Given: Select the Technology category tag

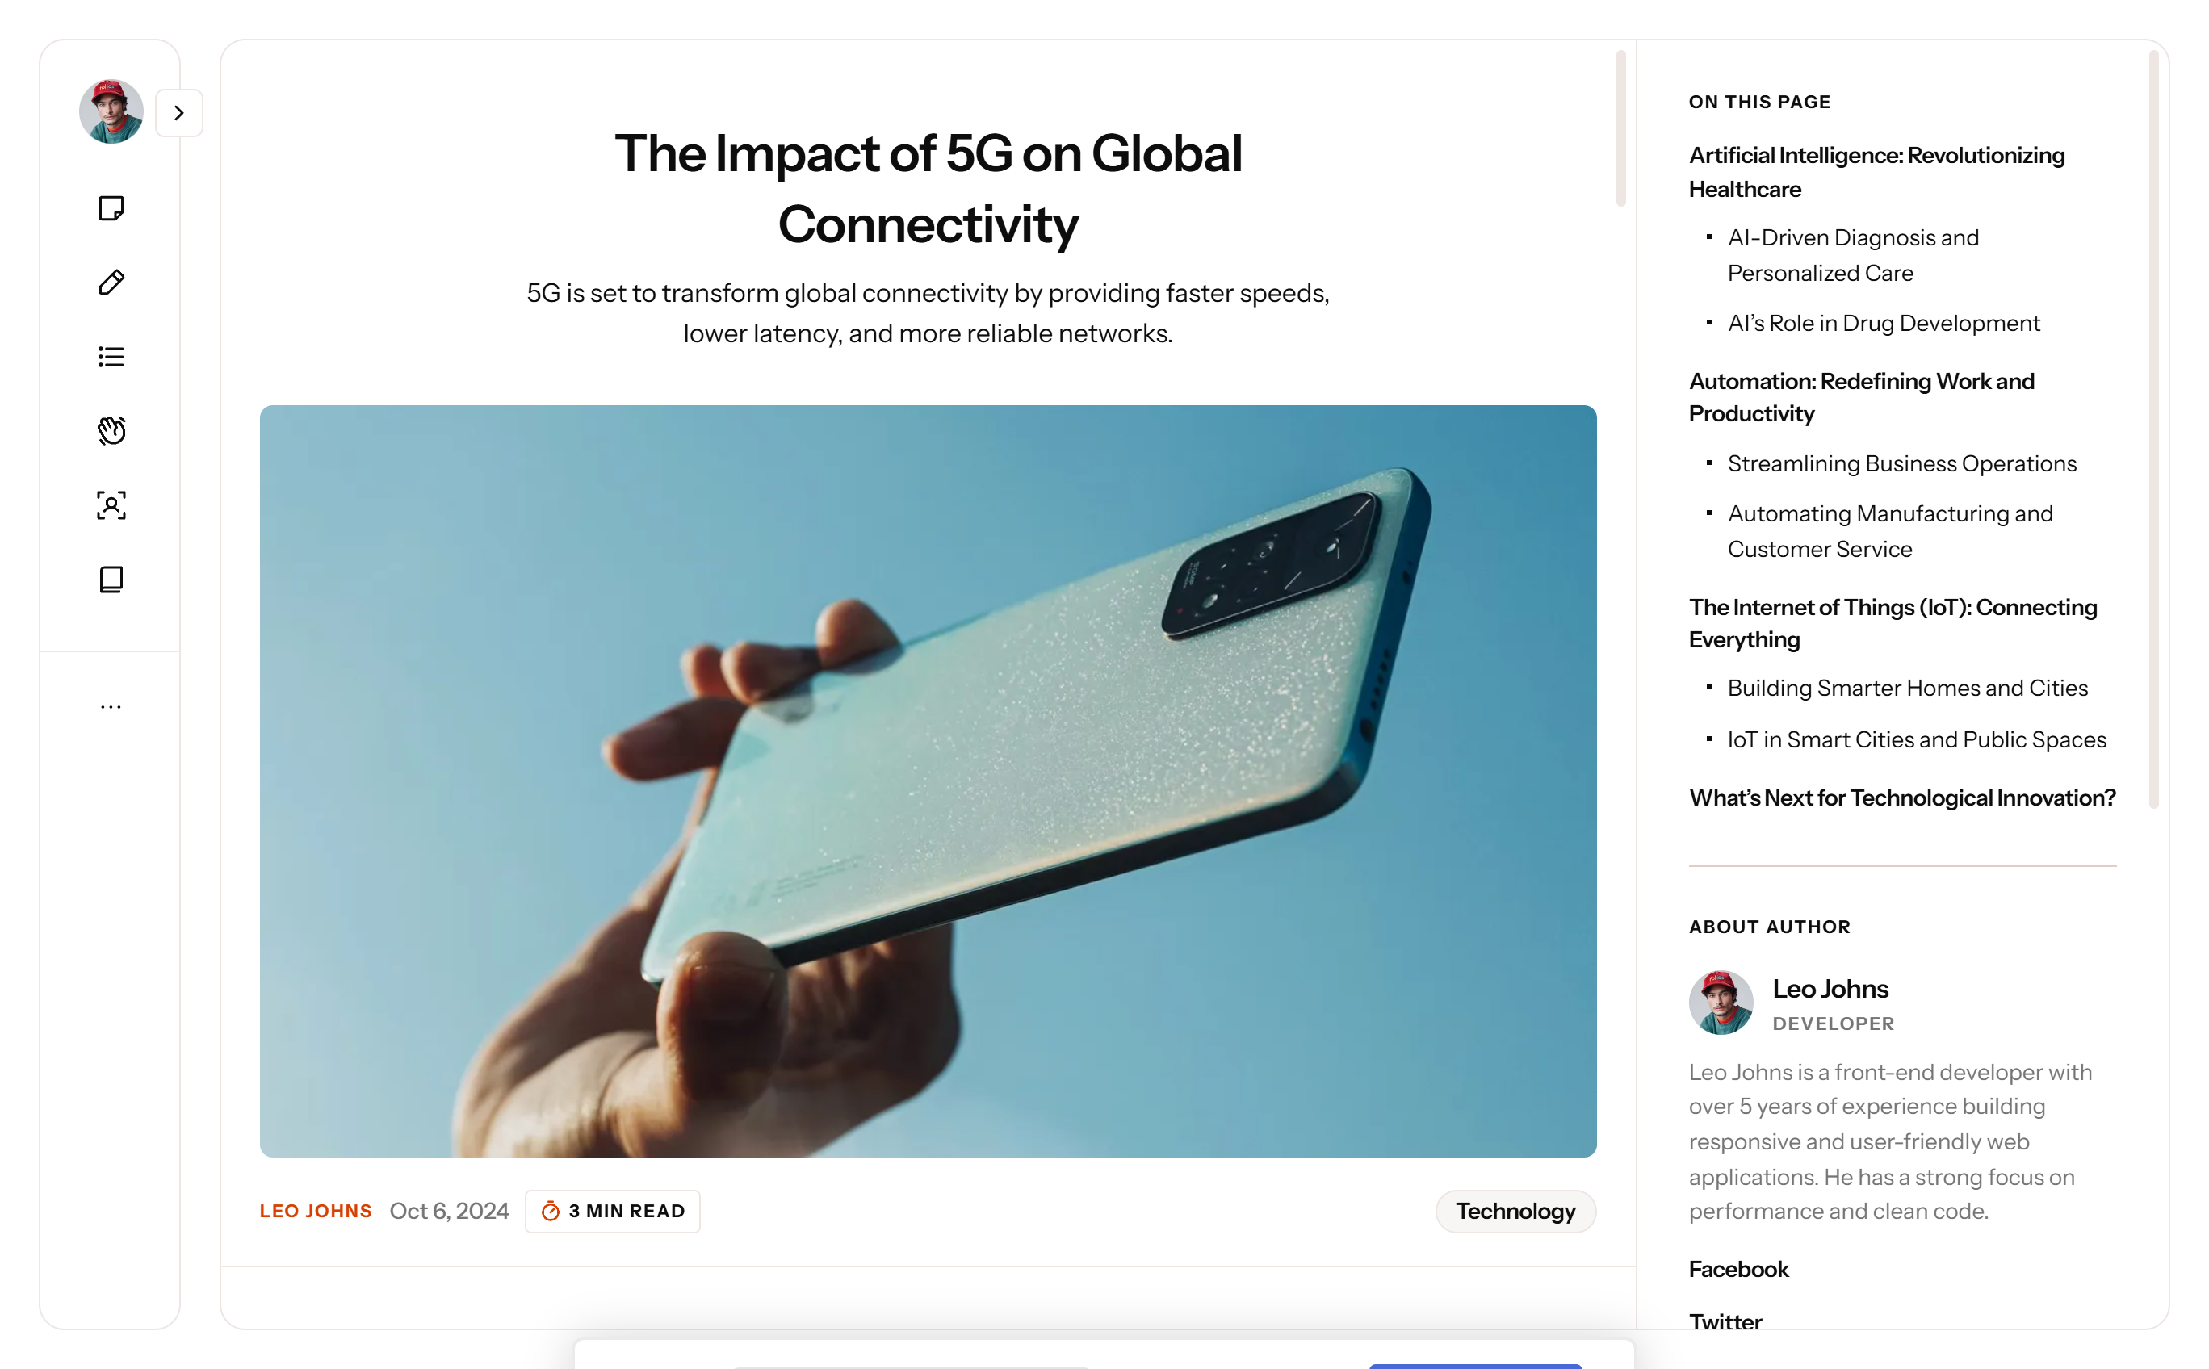Looking at the screenshot, I should pyautogui.click(x=1515, y=1212).
